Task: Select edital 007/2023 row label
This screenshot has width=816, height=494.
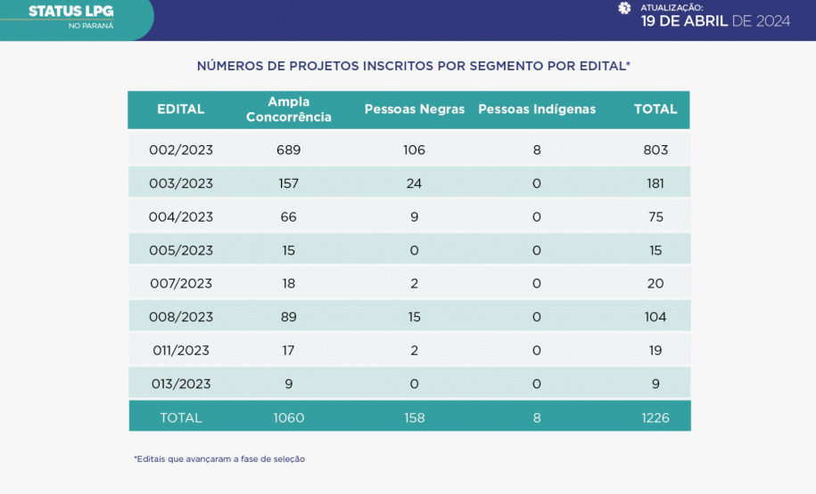Action: [181, 283]
